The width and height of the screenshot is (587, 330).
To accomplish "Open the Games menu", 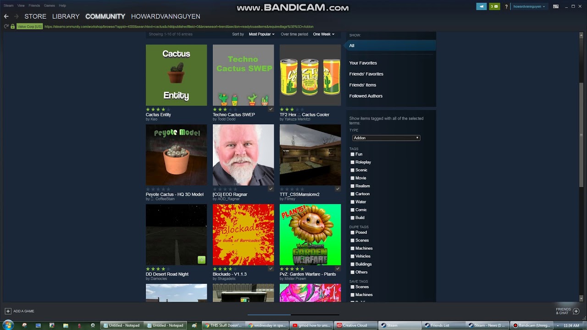I will 50,5.
